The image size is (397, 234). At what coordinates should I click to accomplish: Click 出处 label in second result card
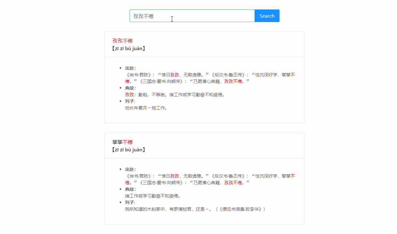[130, 169]
